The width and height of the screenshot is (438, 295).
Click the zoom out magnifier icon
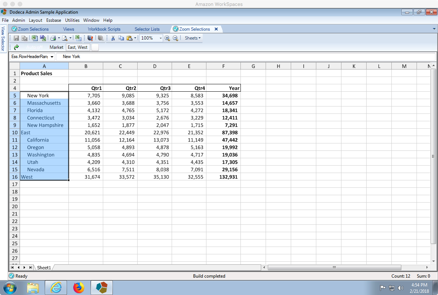tap(175, 38)
